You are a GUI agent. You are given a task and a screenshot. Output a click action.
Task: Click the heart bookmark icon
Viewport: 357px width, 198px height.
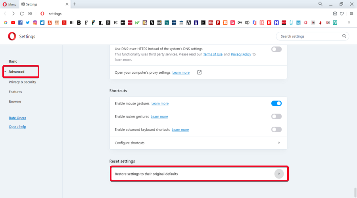342,13
